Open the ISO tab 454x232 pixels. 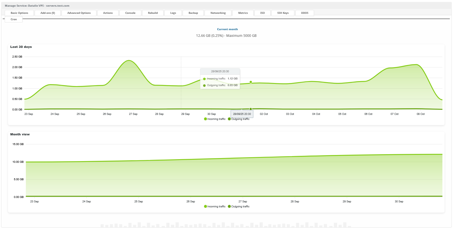click(x=262, y=13)
